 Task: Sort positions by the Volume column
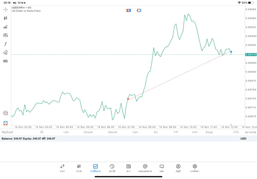112,132
